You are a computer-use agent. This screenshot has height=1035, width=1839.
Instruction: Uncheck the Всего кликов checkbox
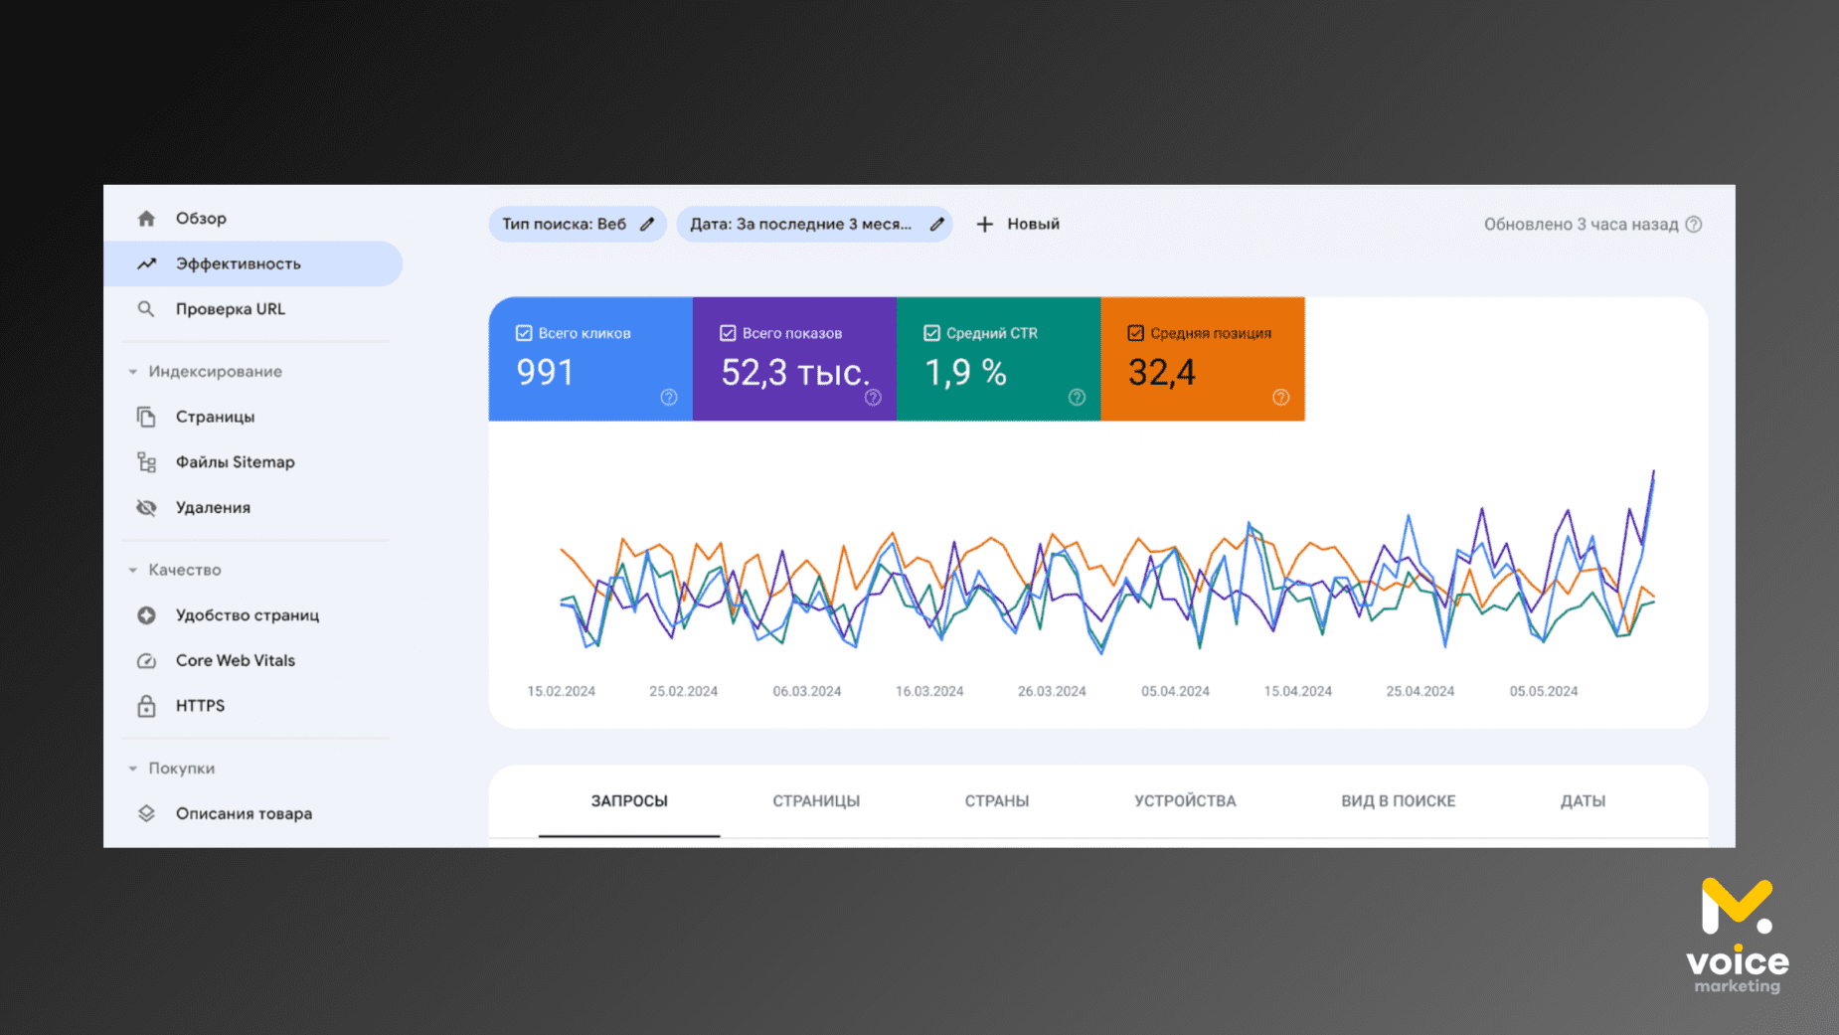click(524, 333)
